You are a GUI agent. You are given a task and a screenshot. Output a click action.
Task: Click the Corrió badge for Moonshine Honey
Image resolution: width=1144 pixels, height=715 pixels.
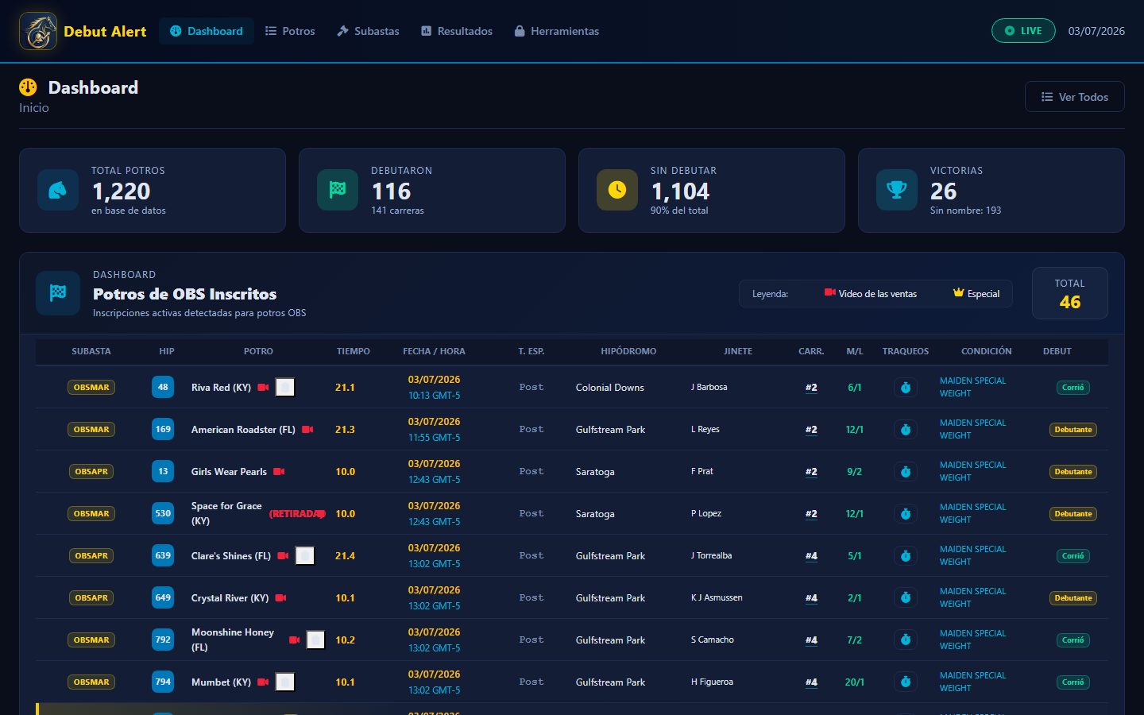coord(1072,640)
